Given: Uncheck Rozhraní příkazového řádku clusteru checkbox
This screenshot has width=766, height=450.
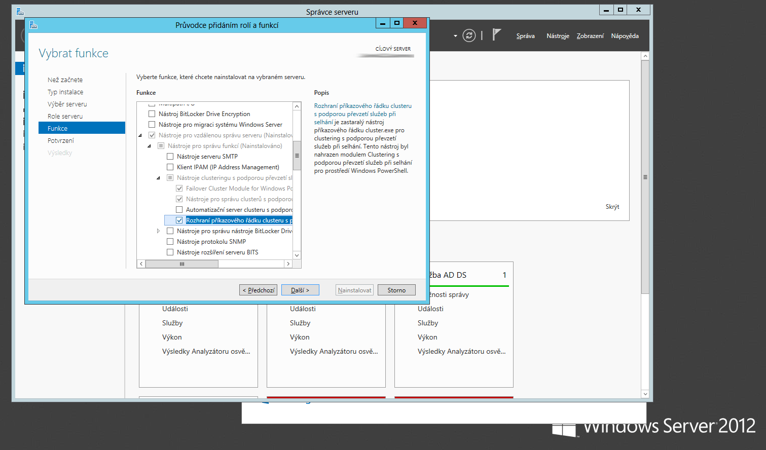Looking at the screenshot, I should click(179, 220).
